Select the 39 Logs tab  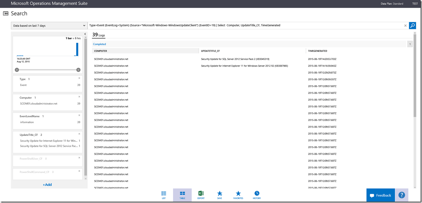click(x=98, y=35)
